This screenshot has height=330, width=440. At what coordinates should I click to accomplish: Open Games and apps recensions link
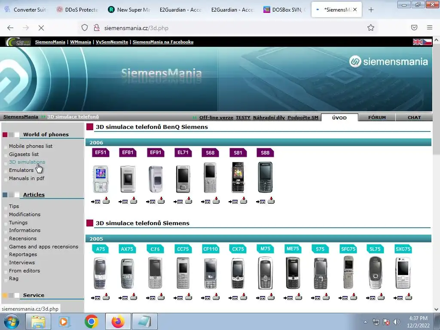(x=43, y=246)
